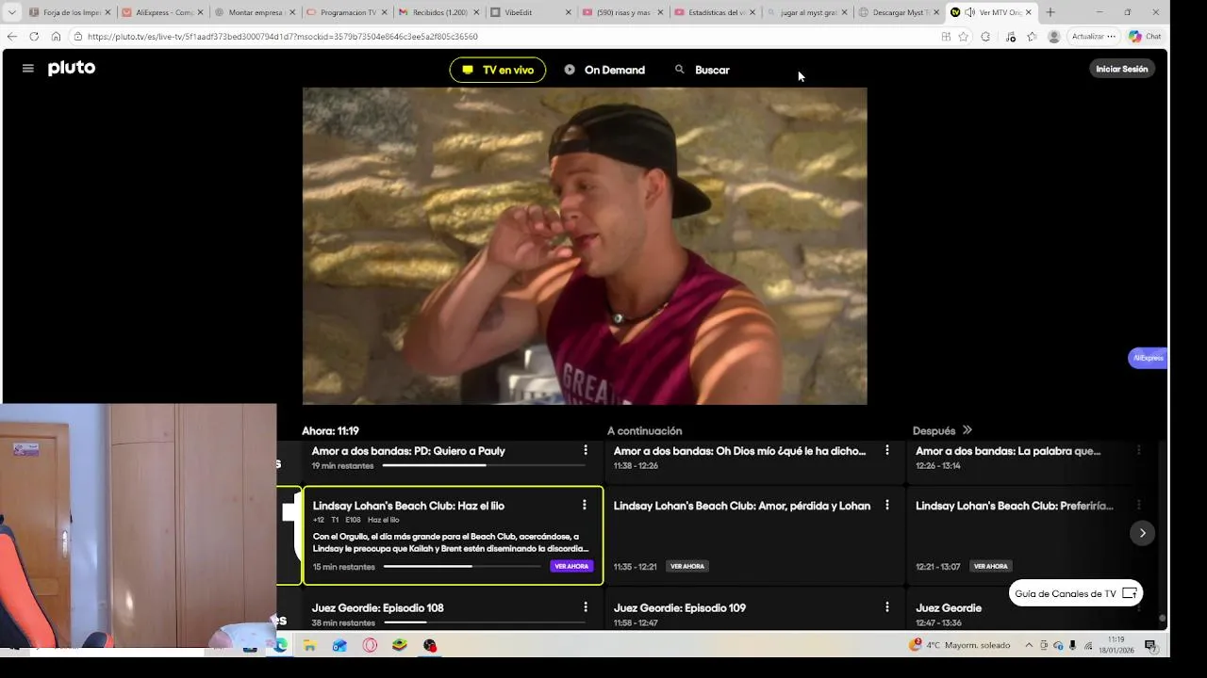
Task: Switch to Forja de los Imperios tab
Action: point(70,12)
